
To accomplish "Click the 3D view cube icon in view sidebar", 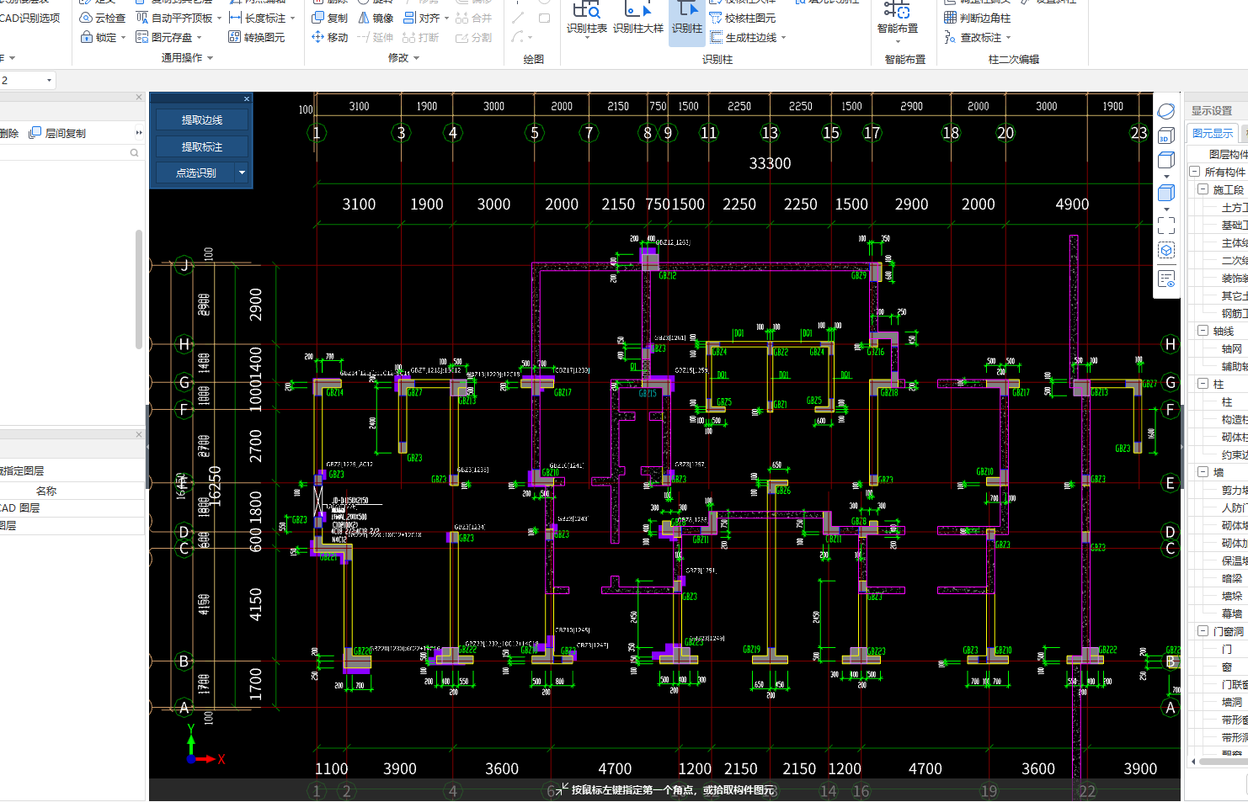I will pos(1166,135).
